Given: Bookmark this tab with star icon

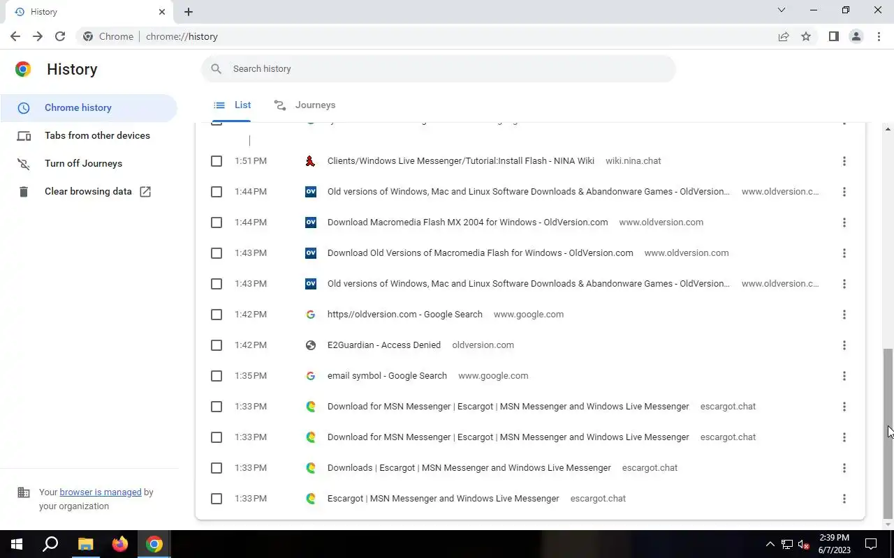Looking at the screenshot, I should (x=806, y=36).
